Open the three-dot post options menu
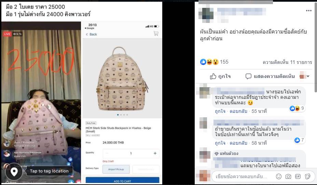Image resolution: width=317 pixels, height=185 pixels. click(308, 11)
